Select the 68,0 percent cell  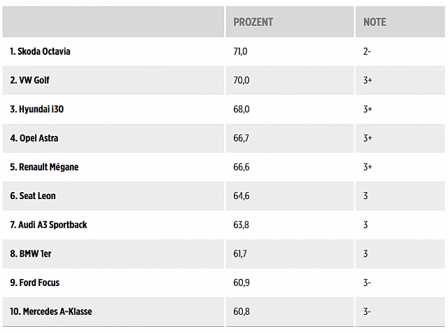tap(241, 109)
